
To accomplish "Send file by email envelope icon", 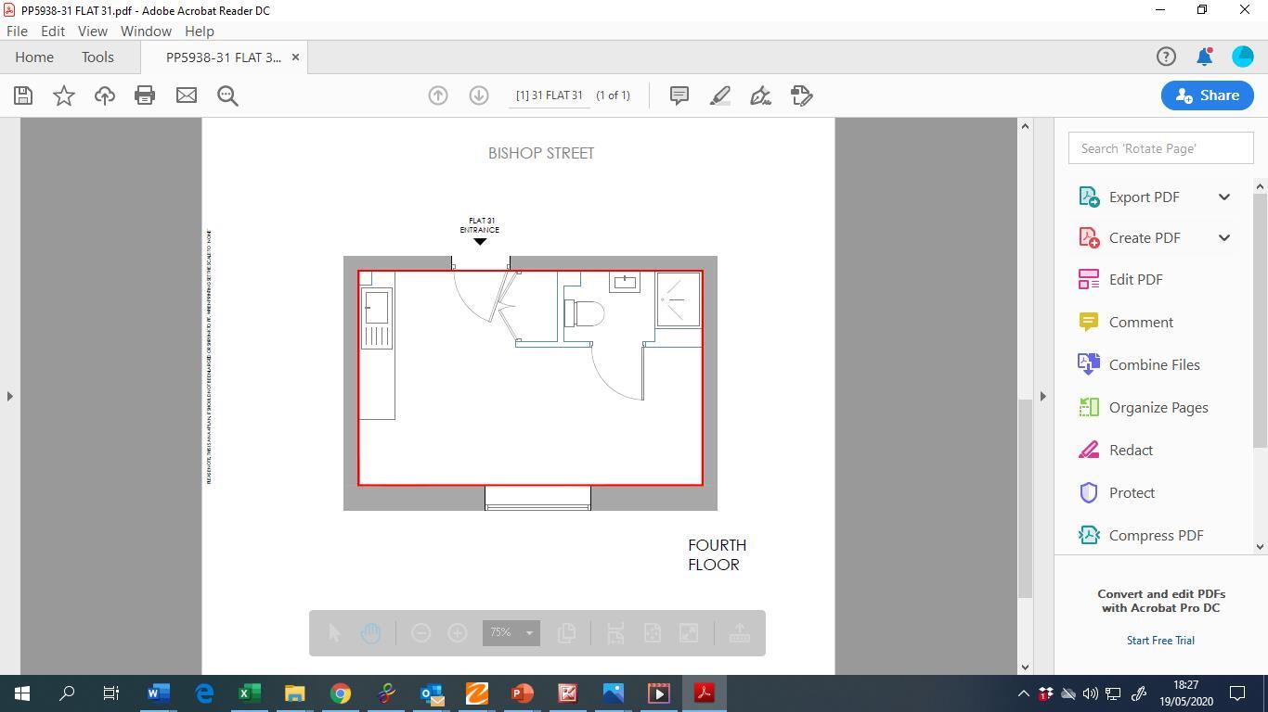I will pos(187,95).
